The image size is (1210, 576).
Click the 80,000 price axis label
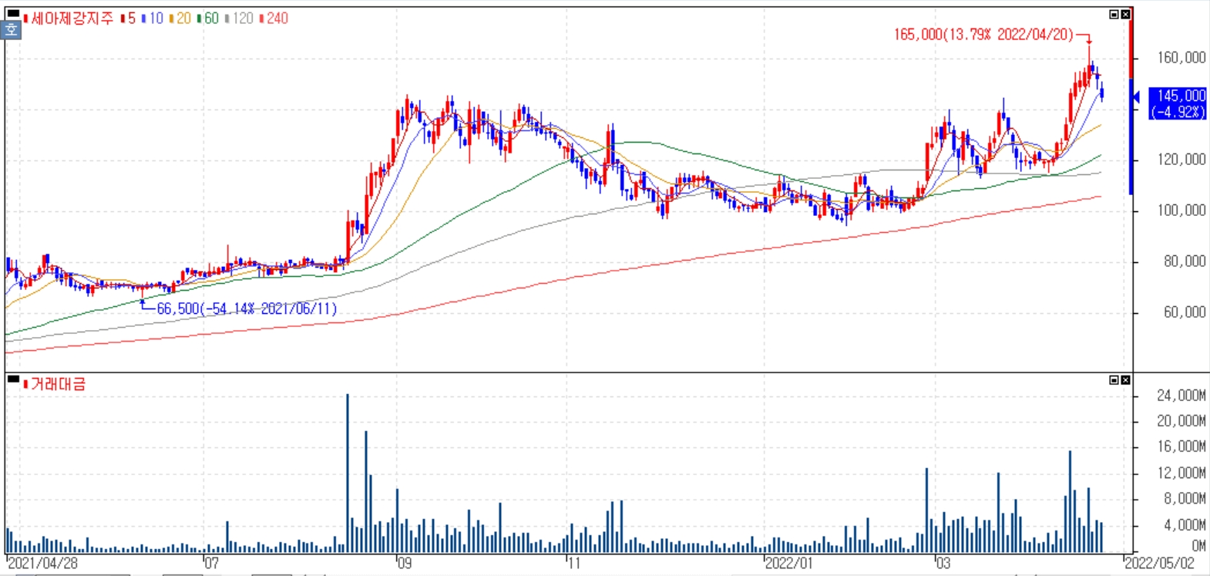point(1185,261)
